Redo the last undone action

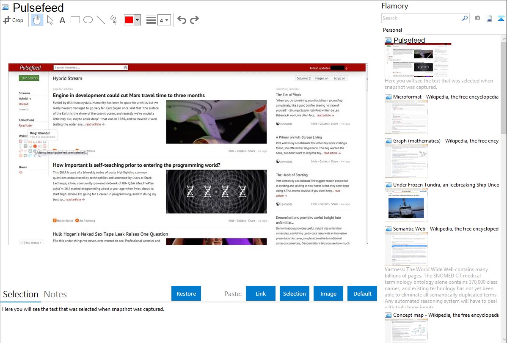point(194,20)
